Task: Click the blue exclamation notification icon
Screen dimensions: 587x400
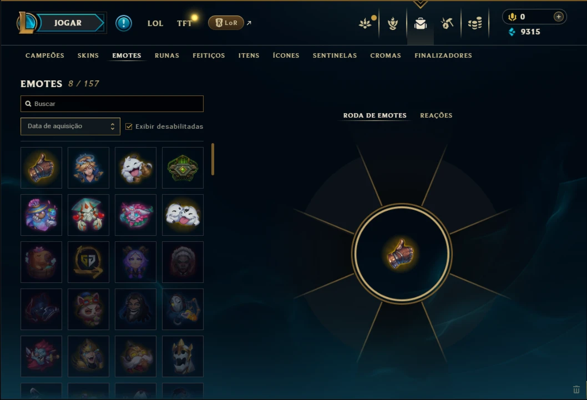Action: point(124,23)
